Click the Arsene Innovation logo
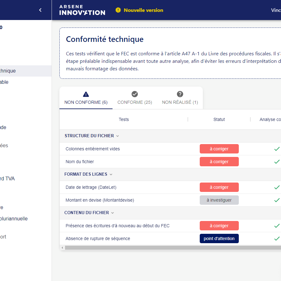Image resolution: width=281 pixels, height=281 pixels. pyautogui.click(x=82, y=10)
